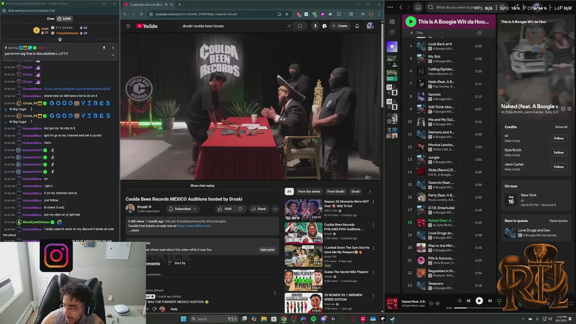Screen dimensions: 576x324
Task: Expand the video description with ...more
Action: pyautogui.click(x=134, y=230)
